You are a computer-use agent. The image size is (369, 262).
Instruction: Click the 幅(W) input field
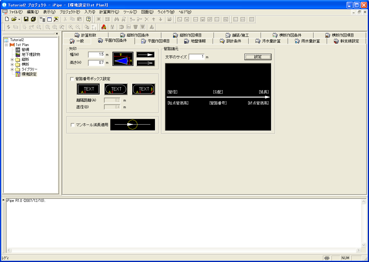coord(97,55)
